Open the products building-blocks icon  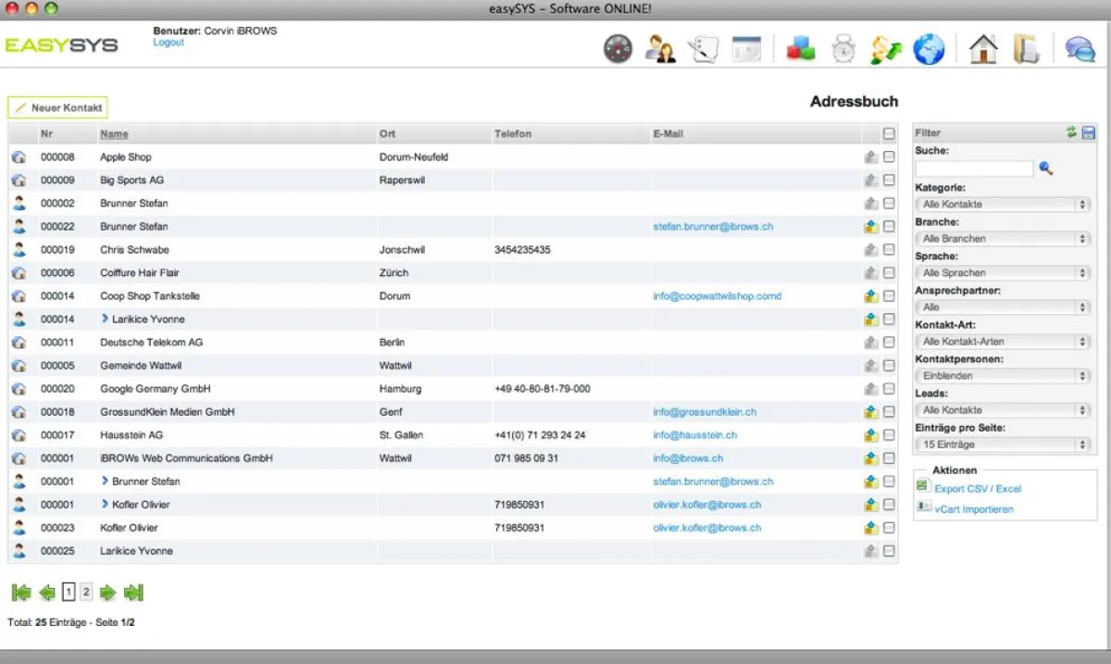[800, 48]
